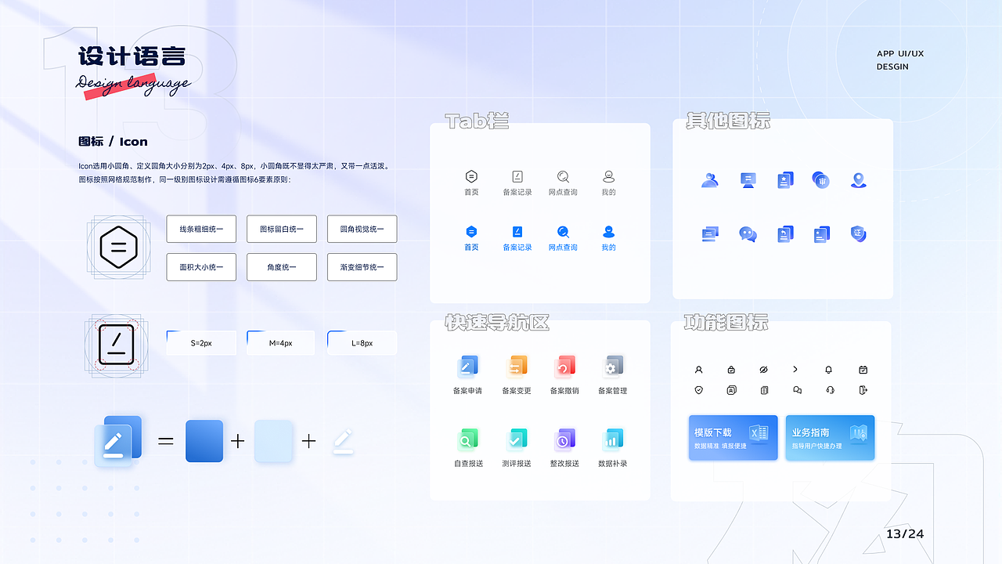This screenshot has height=564, width=1002.
Task: Click the blue 审 review circle icon
Action: 820,180
